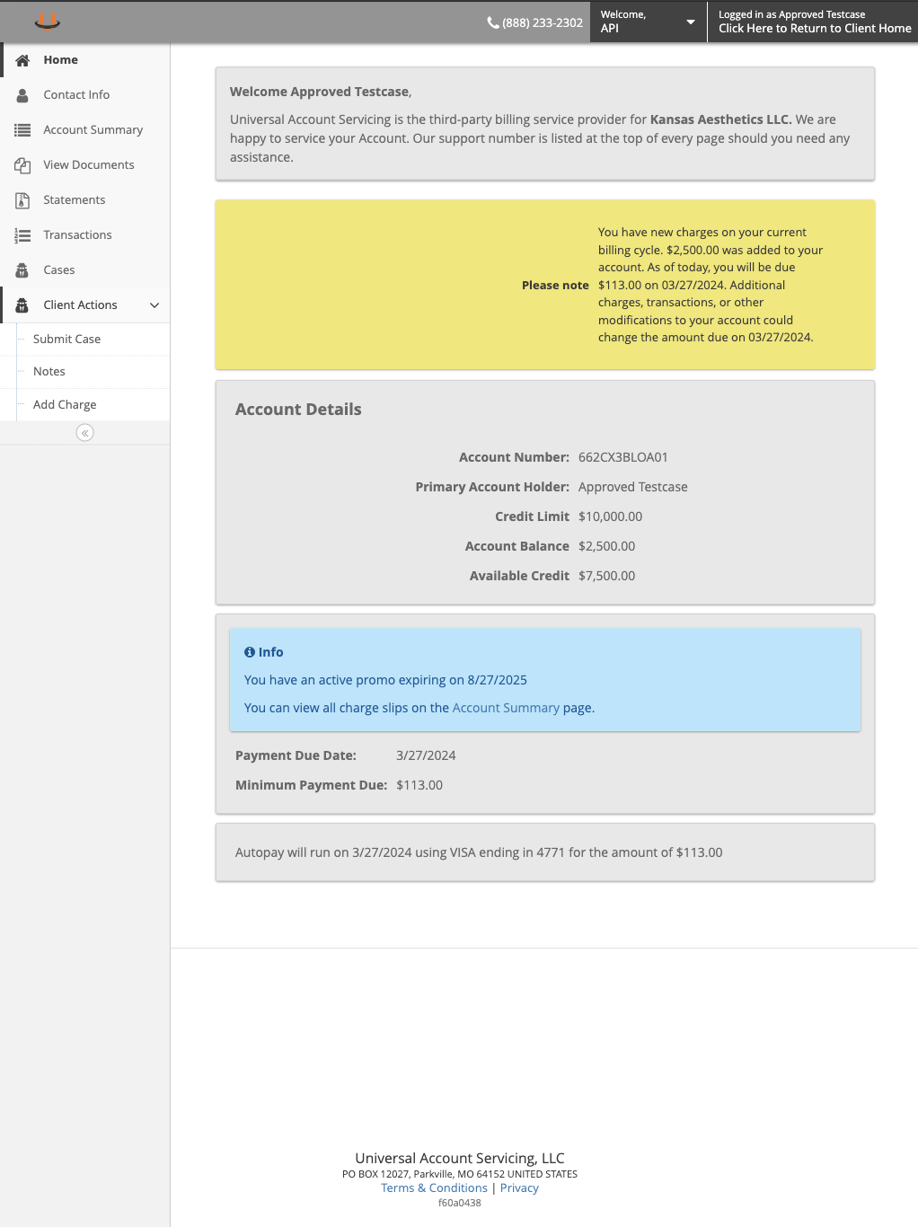Click the Universal Account Servicing, LLC footer name

tap(460, 1159)
